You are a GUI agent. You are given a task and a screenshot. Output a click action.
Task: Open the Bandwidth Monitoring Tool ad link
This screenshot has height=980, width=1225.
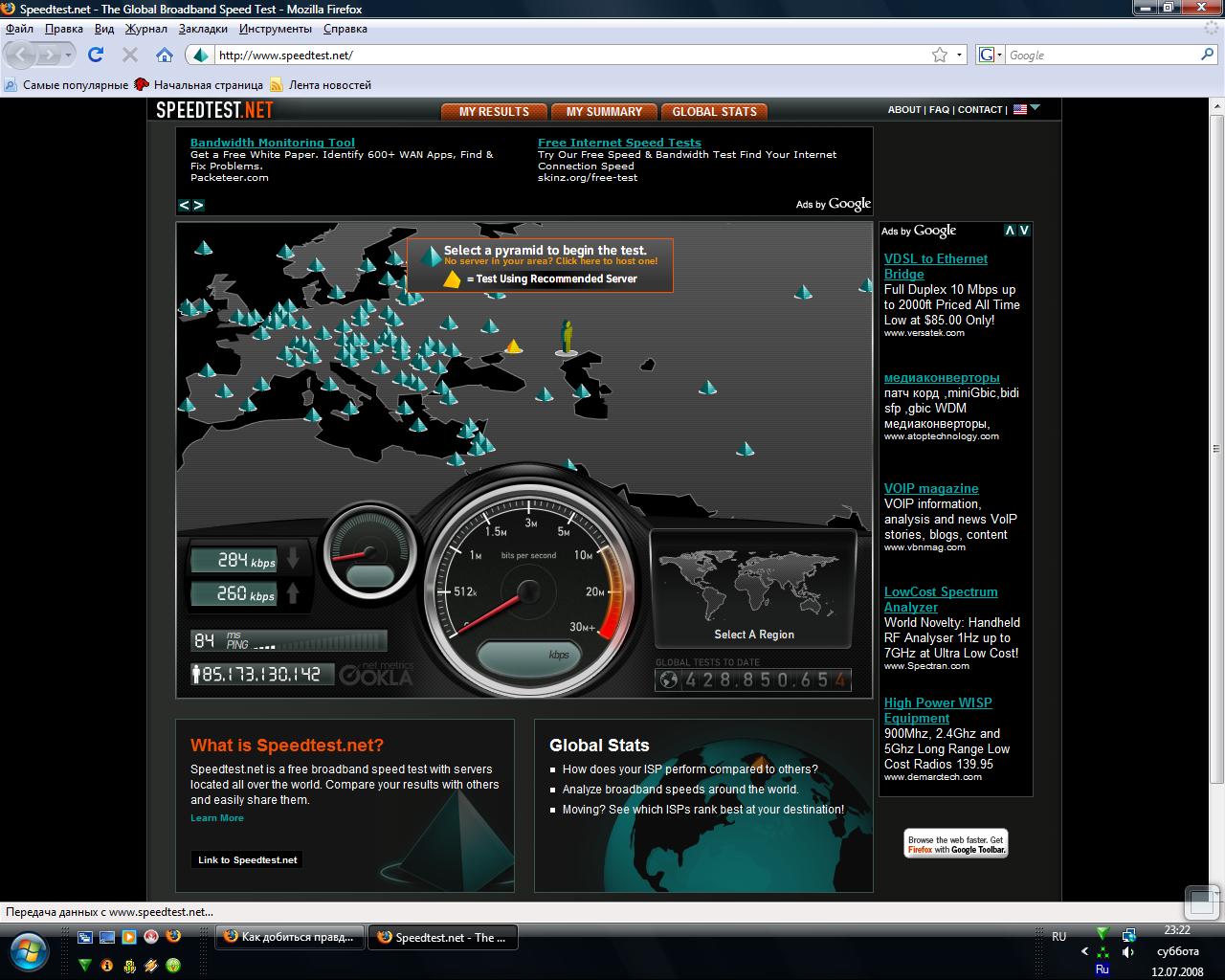pyautogui.click(x=273, y=143)
